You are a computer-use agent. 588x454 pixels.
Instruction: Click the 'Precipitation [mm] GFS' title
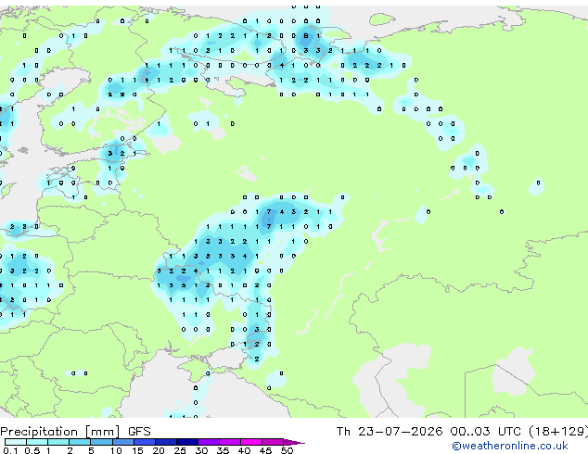coord(75,432)
